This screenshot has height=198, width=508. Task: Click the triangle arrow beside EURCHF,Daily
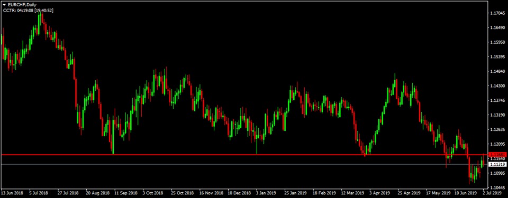[x=4, y=5]
